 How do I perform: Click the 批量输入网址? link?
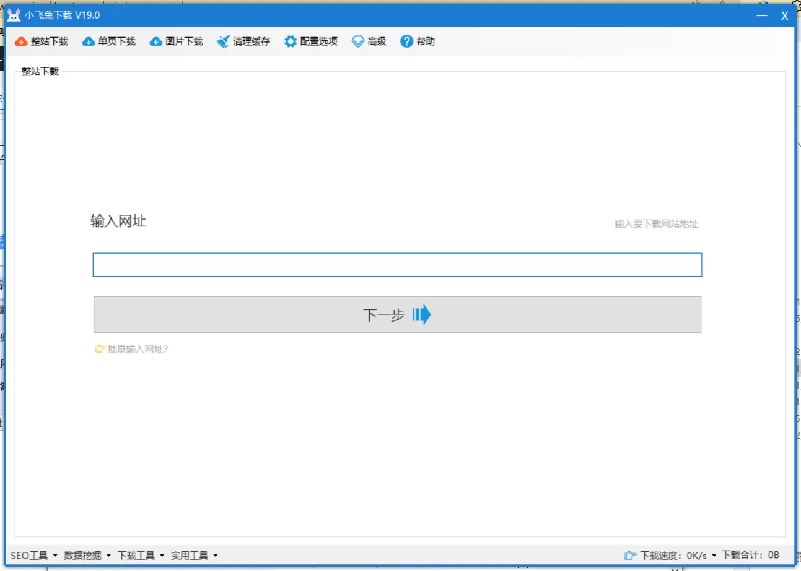pos(138,349)
